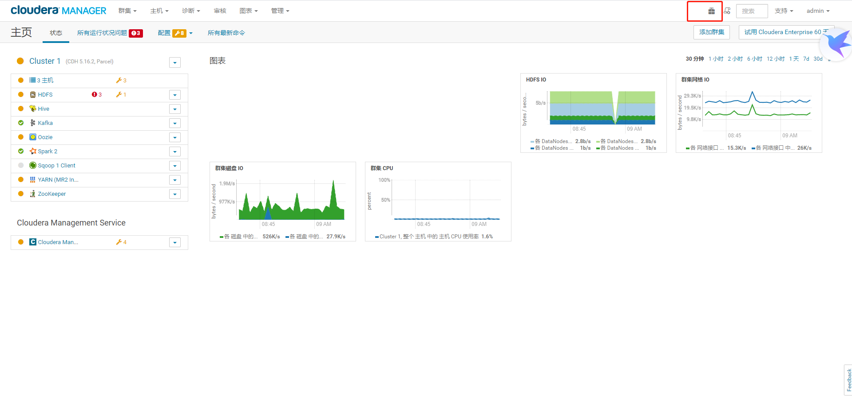Image resolution: width=852 pixels, height=416 pixels.
Task: Open the HDFS IO chart title
Action: (536, 80)
